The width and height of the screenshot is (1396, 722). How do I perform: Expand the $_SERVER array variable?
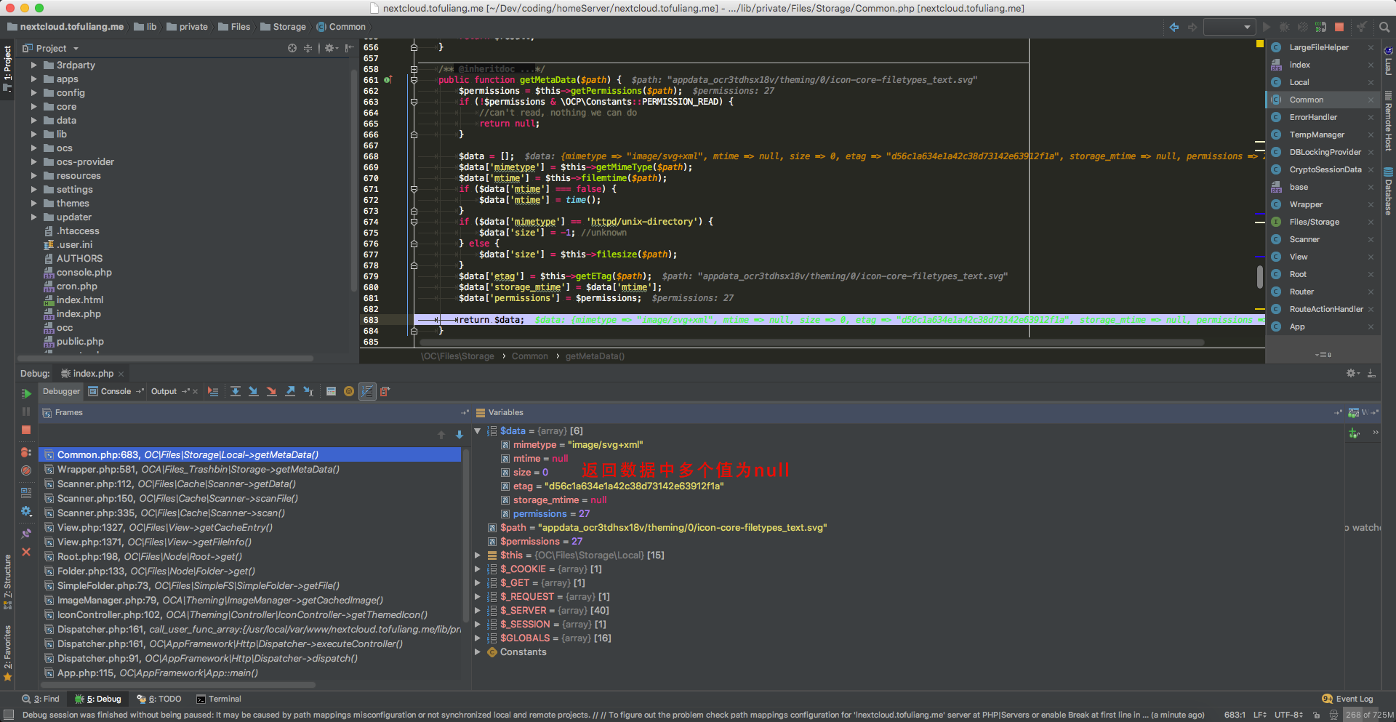coord(478,611)
